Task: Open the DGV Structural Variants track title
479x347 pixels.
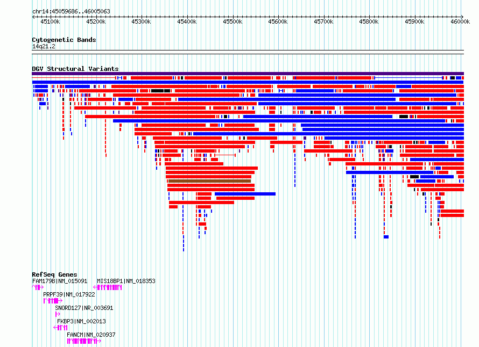Action: pyautogui.click(x=75, y=69)
